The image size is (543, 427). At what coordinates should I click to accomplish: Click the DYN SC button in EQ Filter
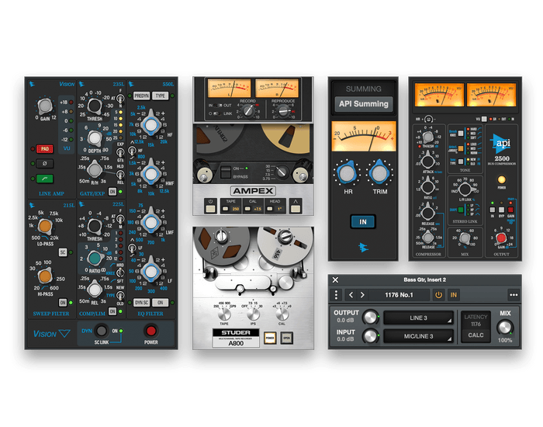[x=142, y=303]
